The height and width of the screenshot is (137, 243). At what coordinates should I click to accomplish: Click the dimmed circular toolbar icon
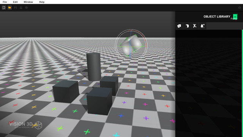pos(26,8)
